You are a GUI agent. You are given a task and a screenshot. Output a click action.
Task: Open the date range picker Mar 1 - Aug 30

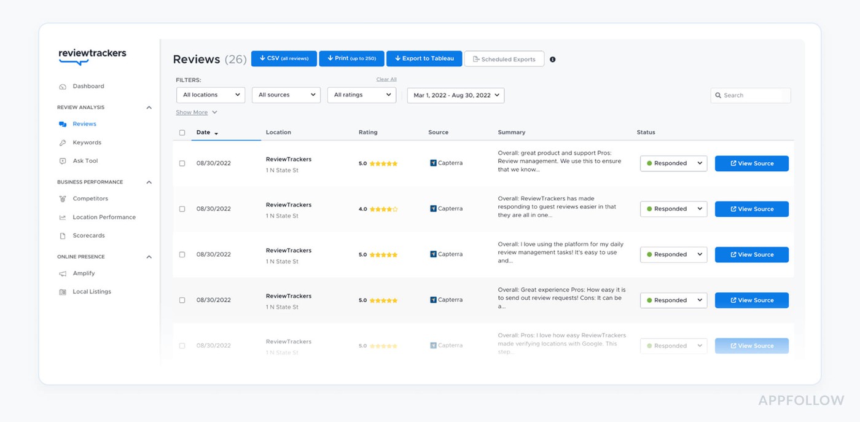pyautogui.click(x=455, y=95)
